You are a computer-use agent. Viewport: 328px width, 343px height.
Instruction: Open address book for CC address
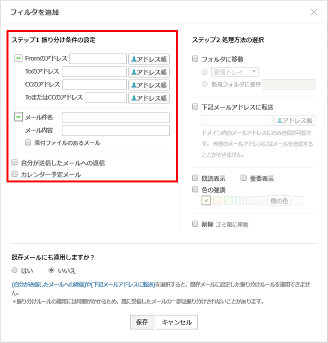pos(149,85)
